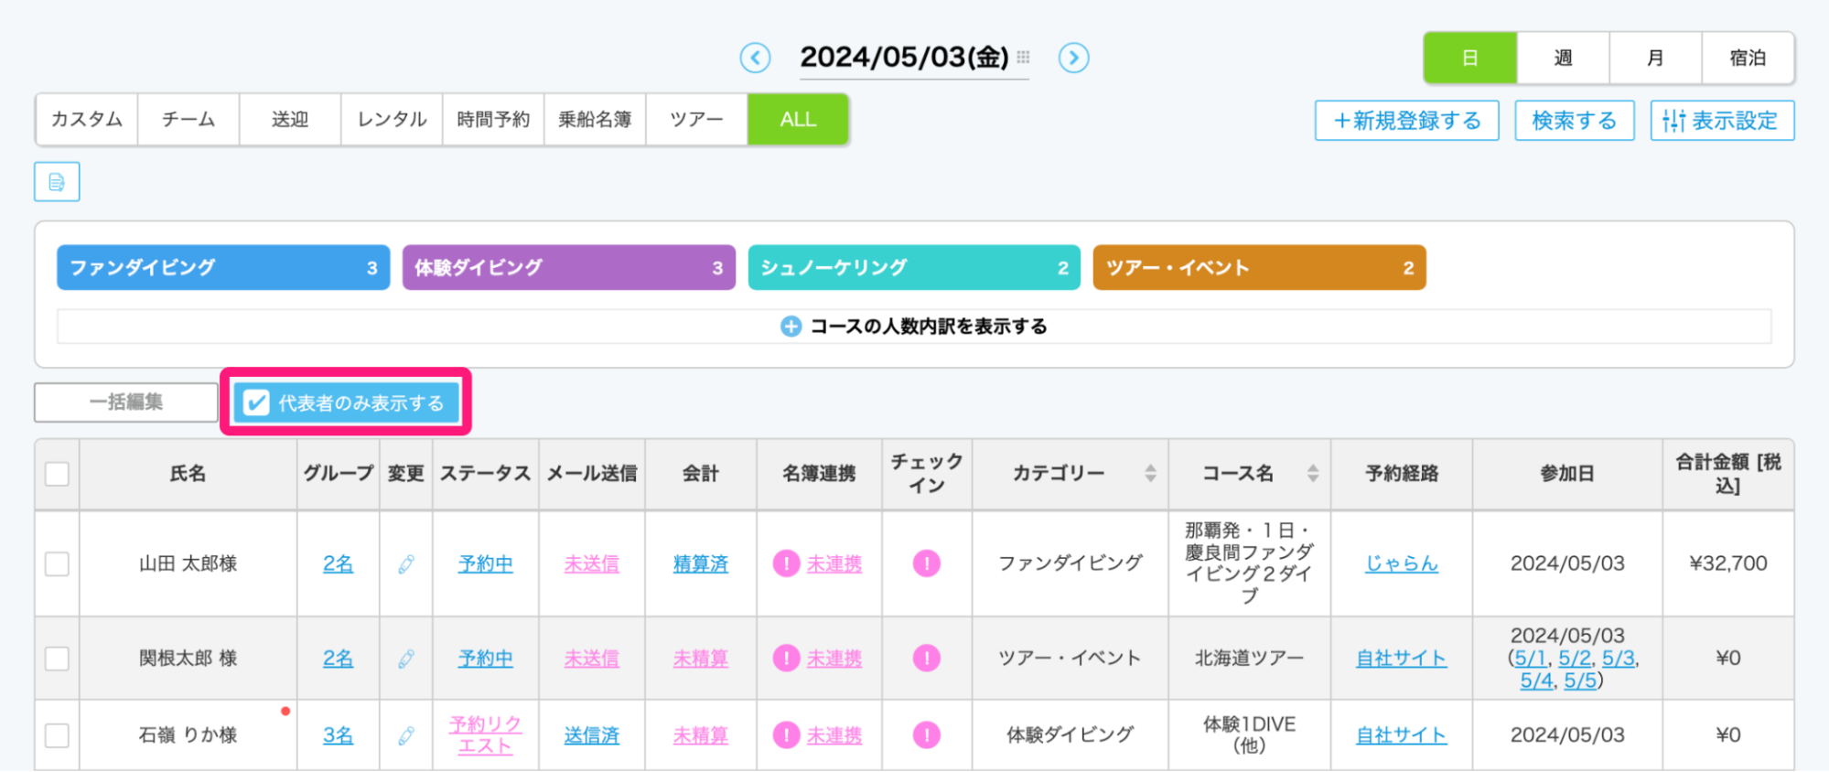Open 精算済 accounting link
Screen dimensions: 1829x772
tap(701, 564)
